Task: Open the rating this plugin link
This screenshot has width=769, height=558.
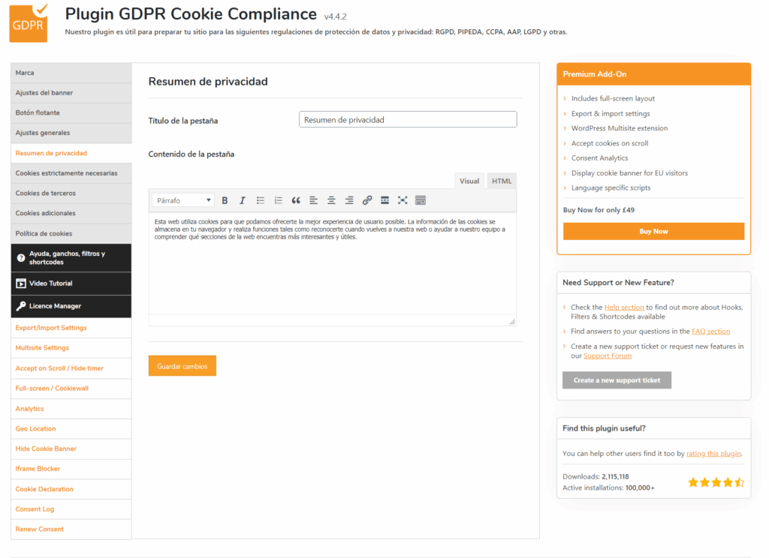Action: pos(712,454)
